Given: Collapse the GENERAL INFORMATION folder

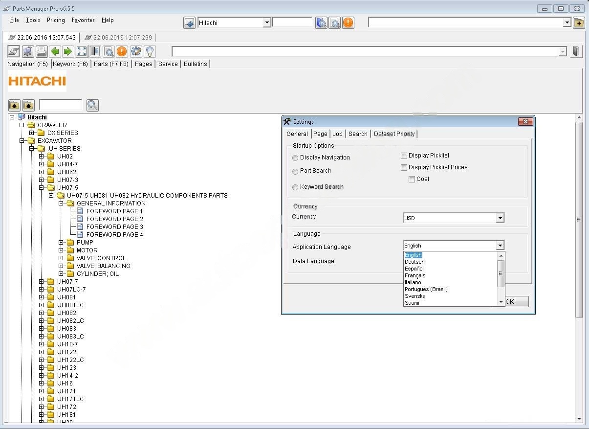Looking at the screenshot, I should [x=61, y=203].
